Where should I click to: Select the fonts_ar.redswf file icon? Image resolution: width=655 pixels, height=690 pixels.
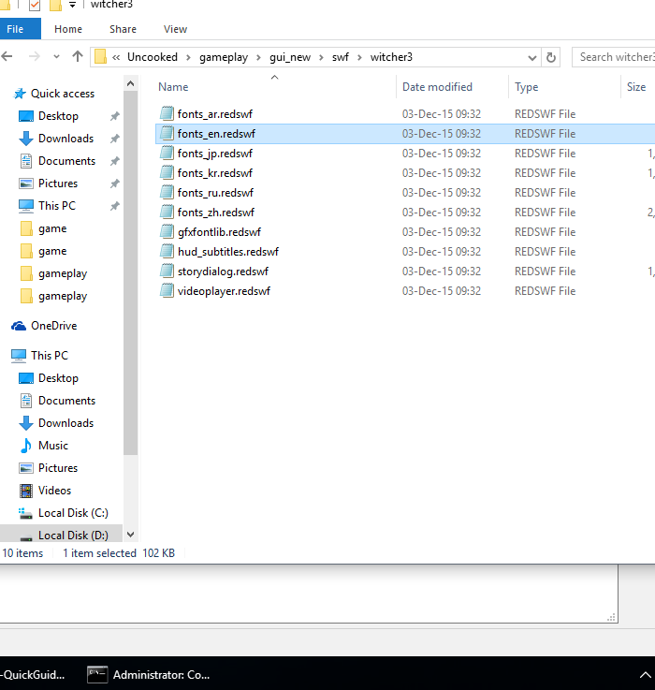167,113
